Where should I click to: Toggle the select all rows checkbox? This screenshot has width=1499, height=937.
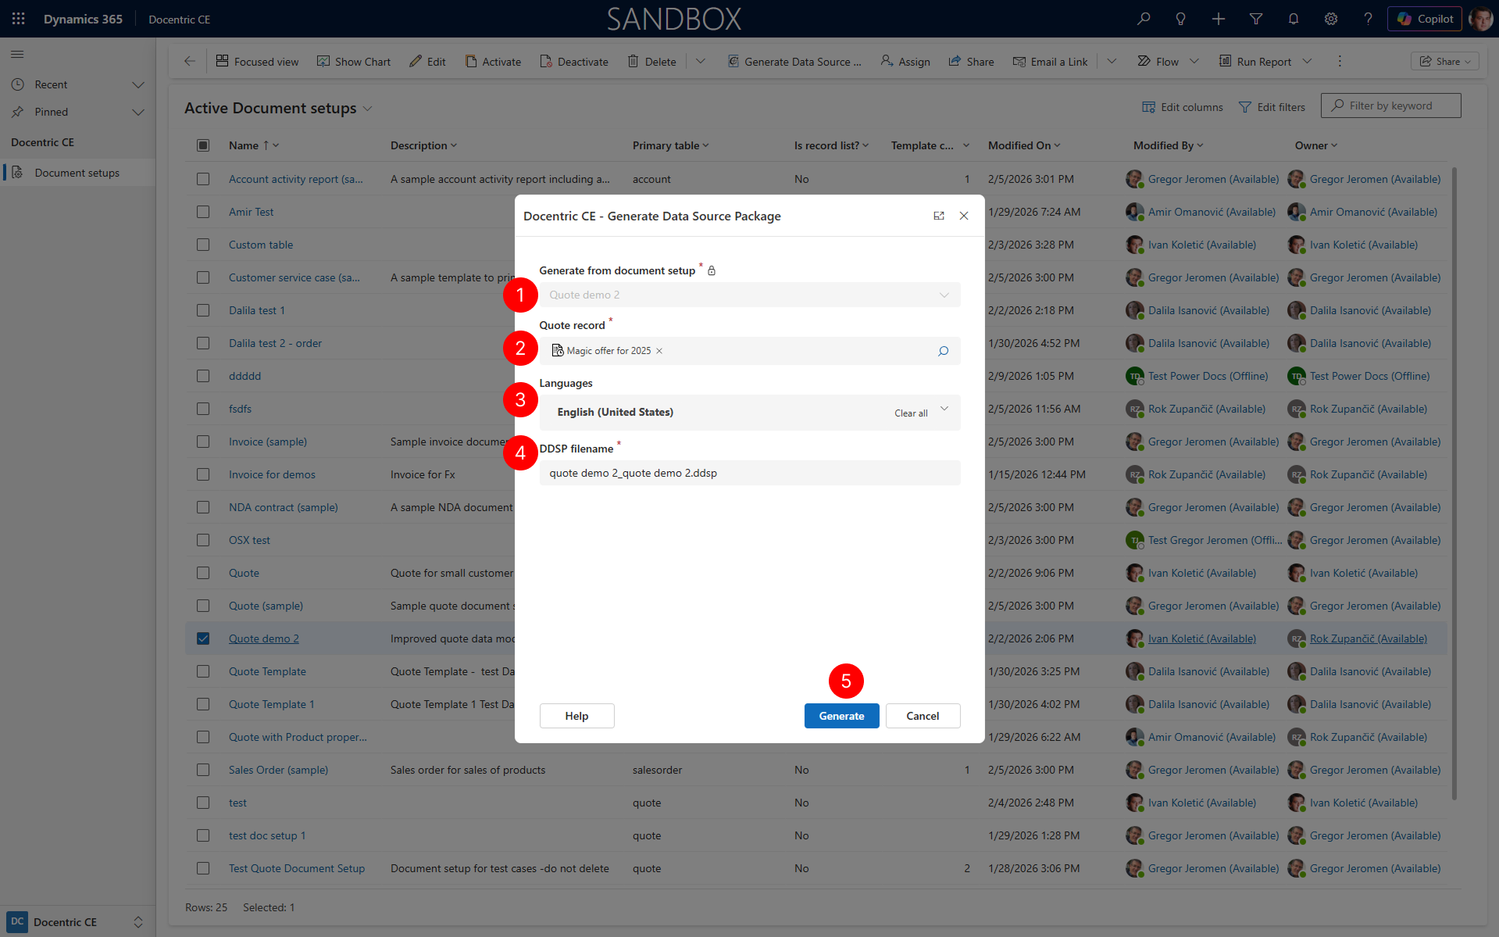pyautogui.click(x=203, y=145)
